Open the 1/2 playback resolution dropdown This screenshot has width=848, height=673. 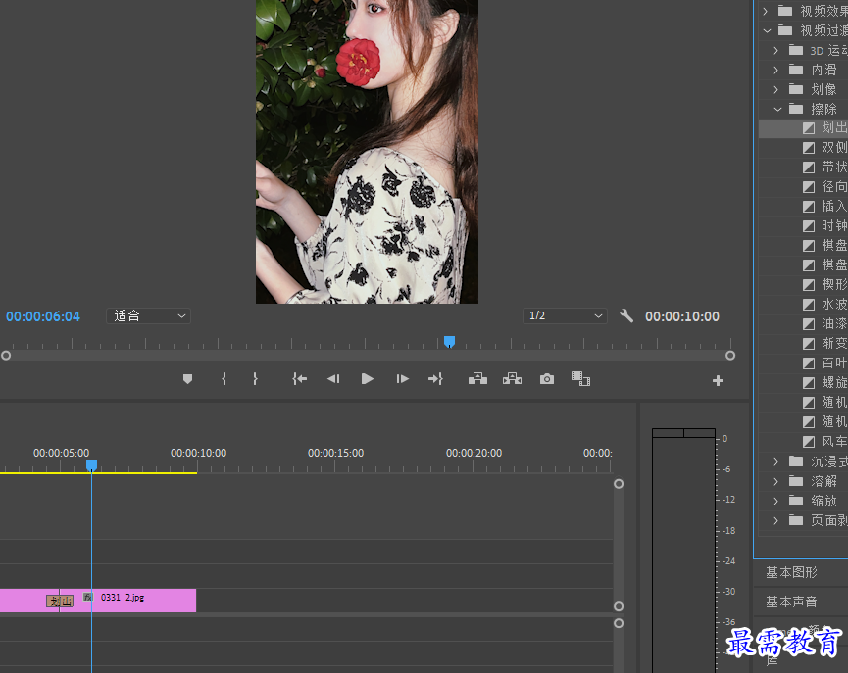click(x=565, y=315)
